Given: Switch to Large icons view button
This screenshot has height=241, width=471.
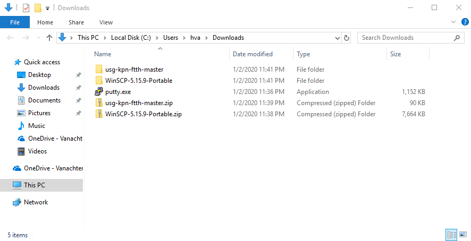Looking at the screenshot, I should 463,235.
